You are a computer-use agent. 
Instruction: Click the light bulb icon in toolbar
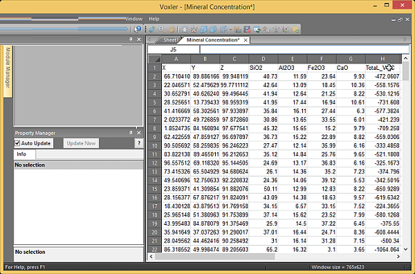295,30
